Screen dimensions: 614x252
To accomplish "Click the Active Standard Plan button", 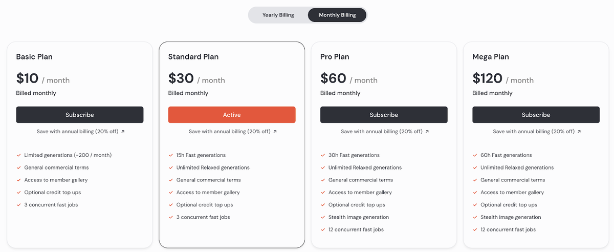I will tap(232, 115).
